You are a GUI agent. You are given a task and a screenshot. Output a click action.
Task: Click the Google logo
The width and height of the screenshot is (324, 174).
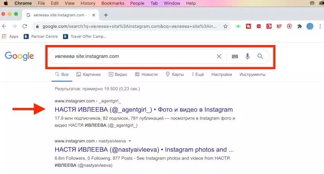tap(19, 56)
